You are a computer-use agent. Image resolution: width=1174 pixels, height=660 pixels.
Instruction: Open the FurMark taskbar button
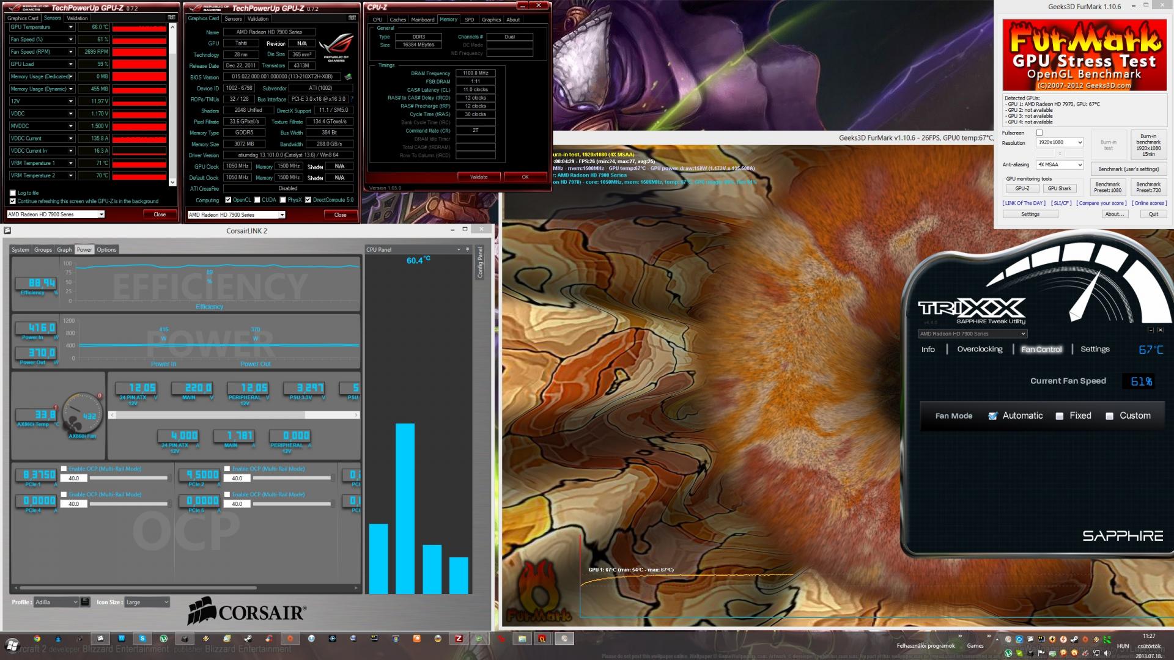542,639
